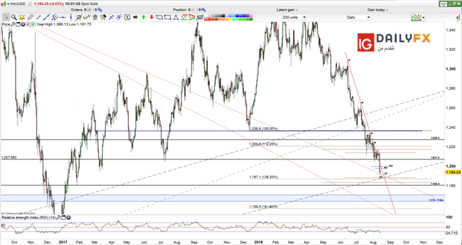This screenshot has height=245, width=462.
Task: Pick the blue color swatch
Action: (x=237, y=16)
